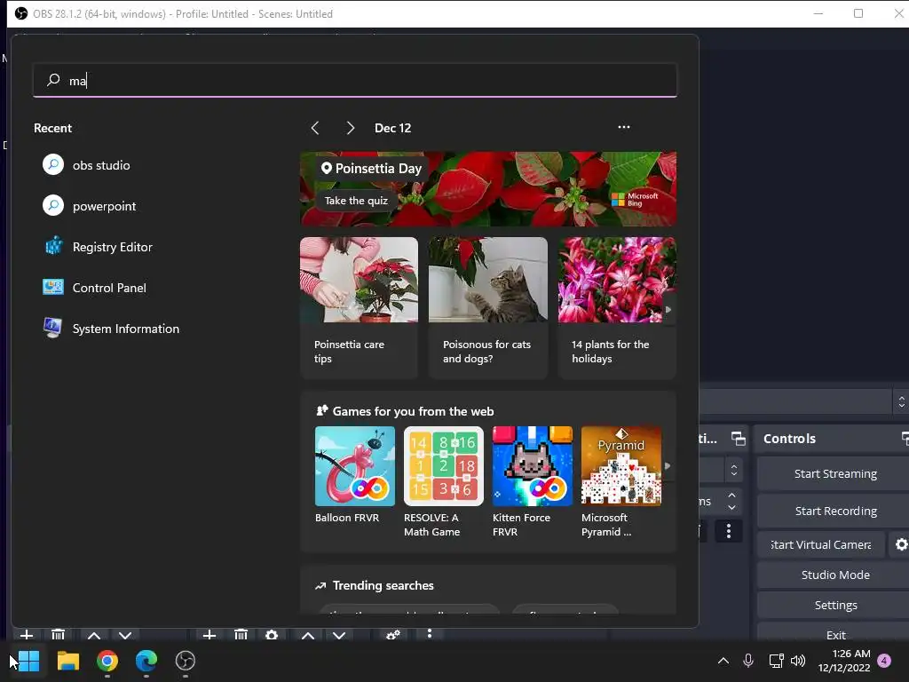Click the 'Trending searches' heading

pyautogui.click(x=383, y=585)
